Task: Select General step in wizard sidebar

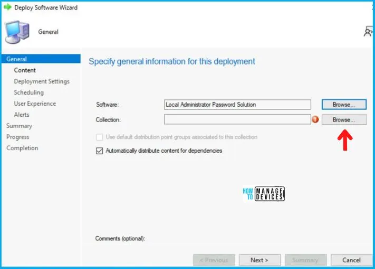Action: click(17, 59)
